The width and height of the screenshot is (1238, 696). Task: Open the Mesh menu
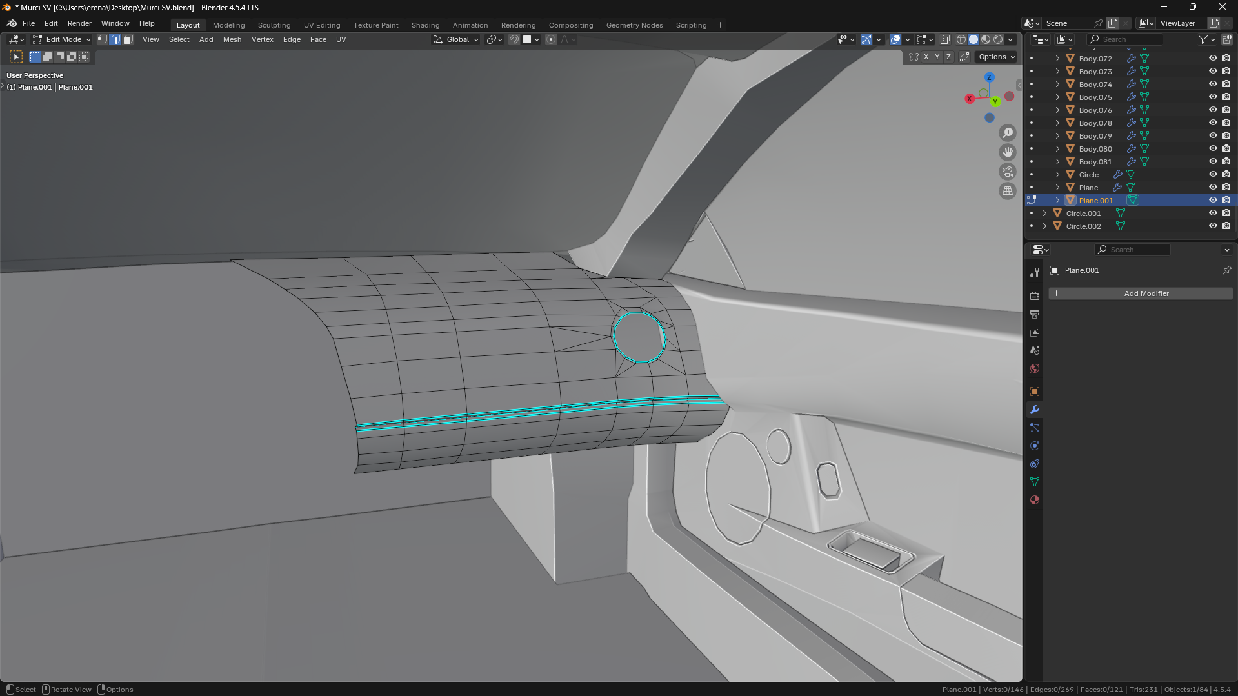232,39
